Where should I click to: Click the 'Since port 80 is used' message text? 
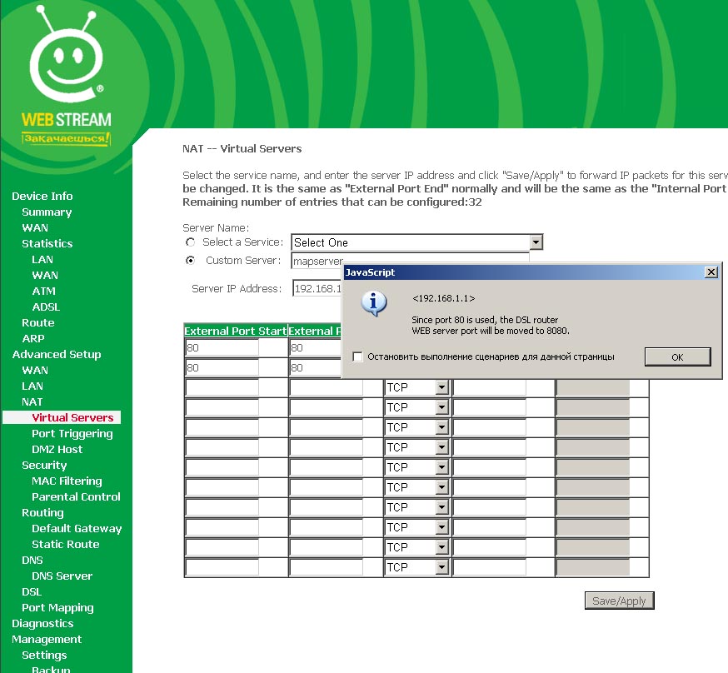491,326
